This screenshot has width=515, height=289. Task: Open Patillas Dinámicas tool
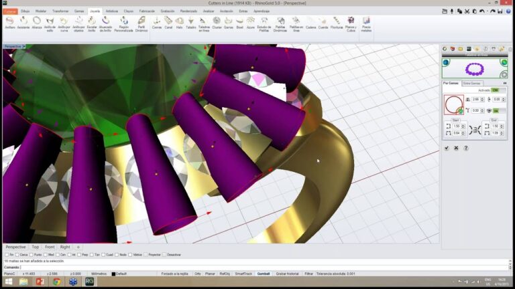coord(280,25)
